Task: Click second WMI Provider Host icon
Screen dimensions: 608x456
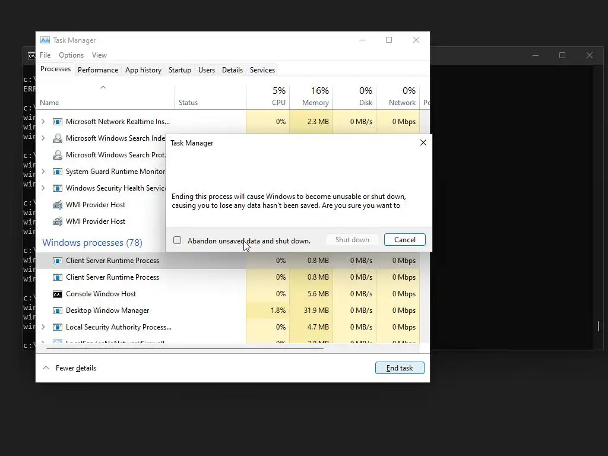Action: point(58,221)
